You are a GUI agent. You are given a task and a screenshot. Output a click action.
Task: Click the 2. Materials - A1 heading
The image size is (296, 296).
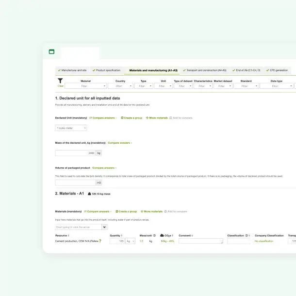(69, 194)
